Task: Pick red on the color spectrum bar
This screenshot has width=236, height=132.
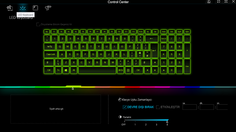Action: 132,87
